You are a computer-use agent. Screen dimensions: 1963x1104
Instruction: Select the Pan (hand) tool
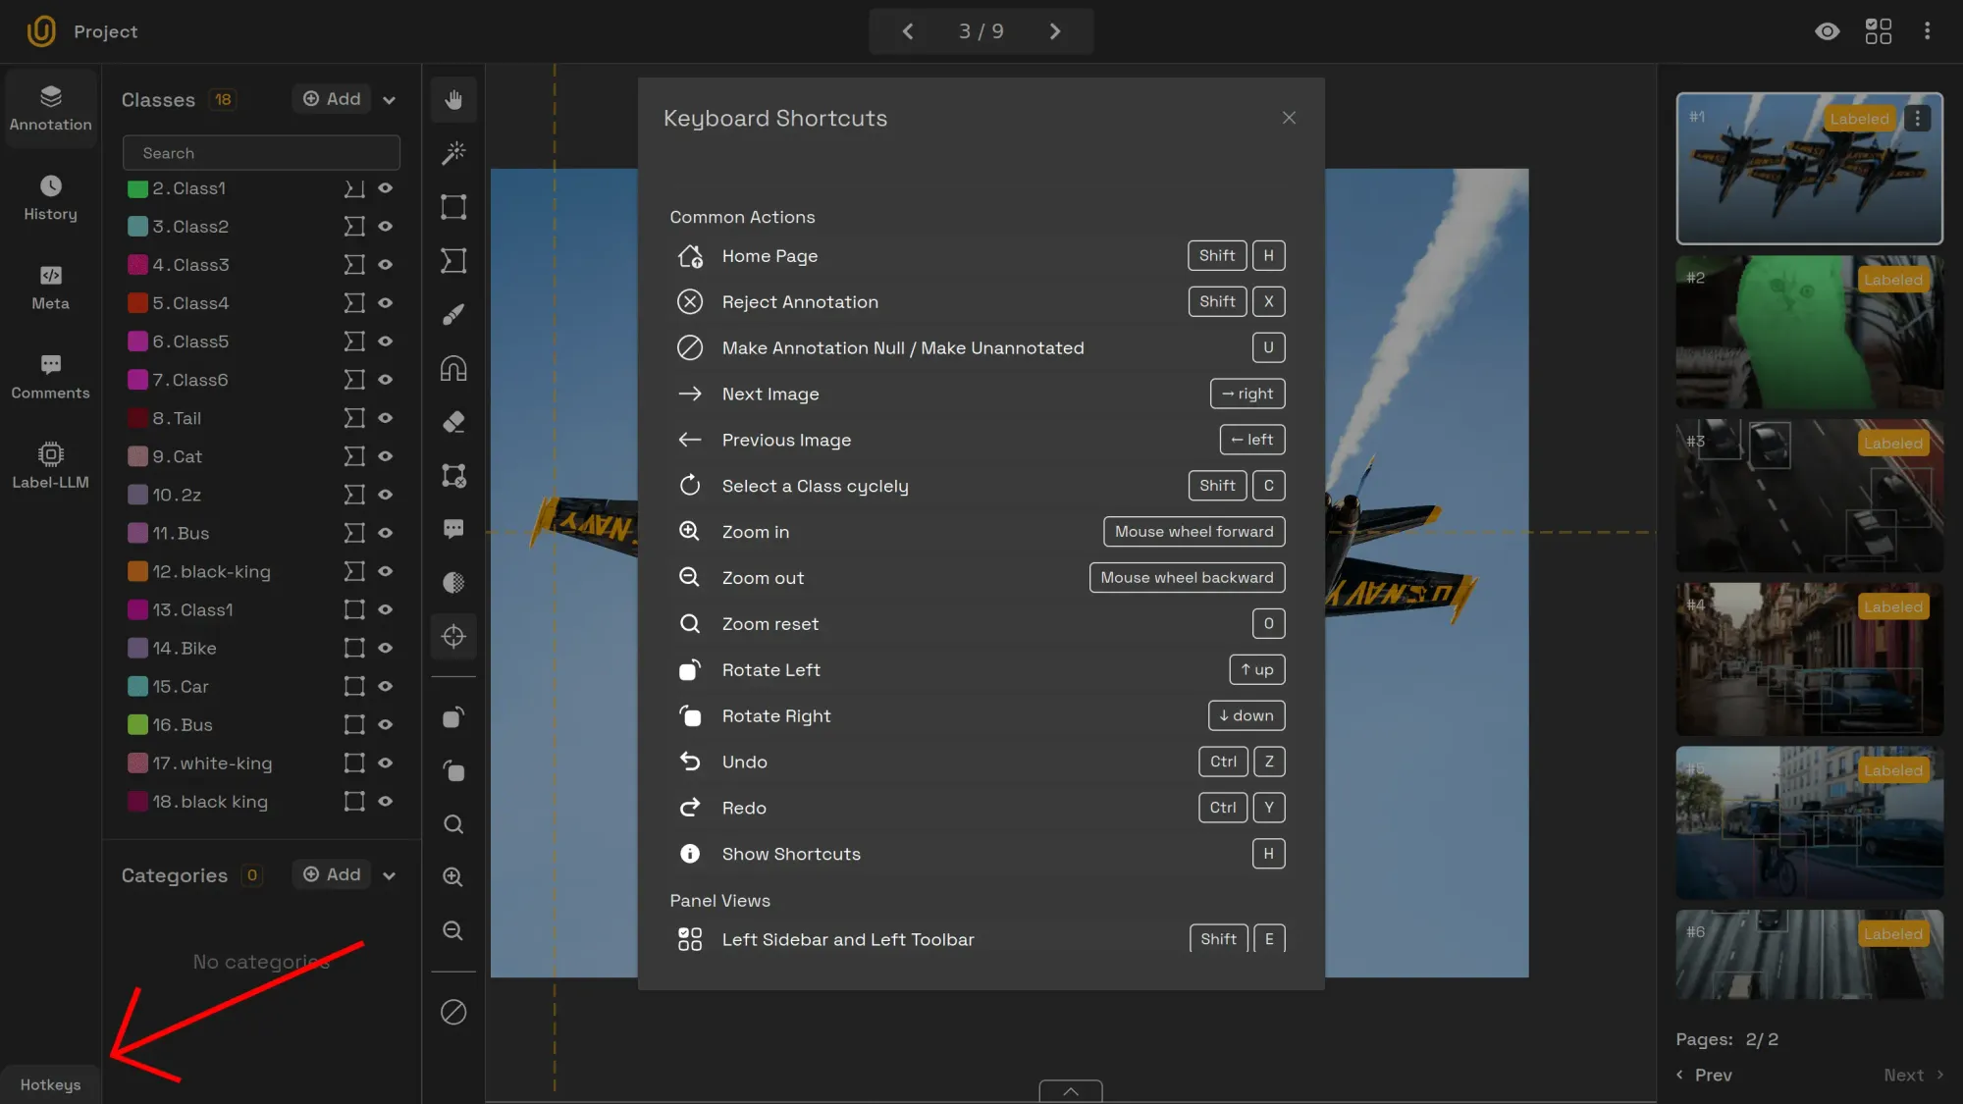tap(453, 99)
